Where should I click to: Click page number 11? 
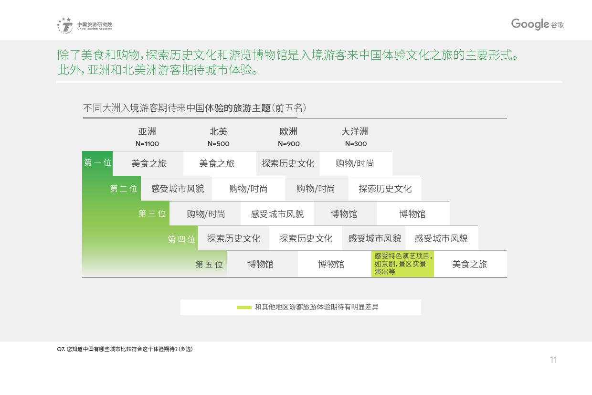click(553, 360)
